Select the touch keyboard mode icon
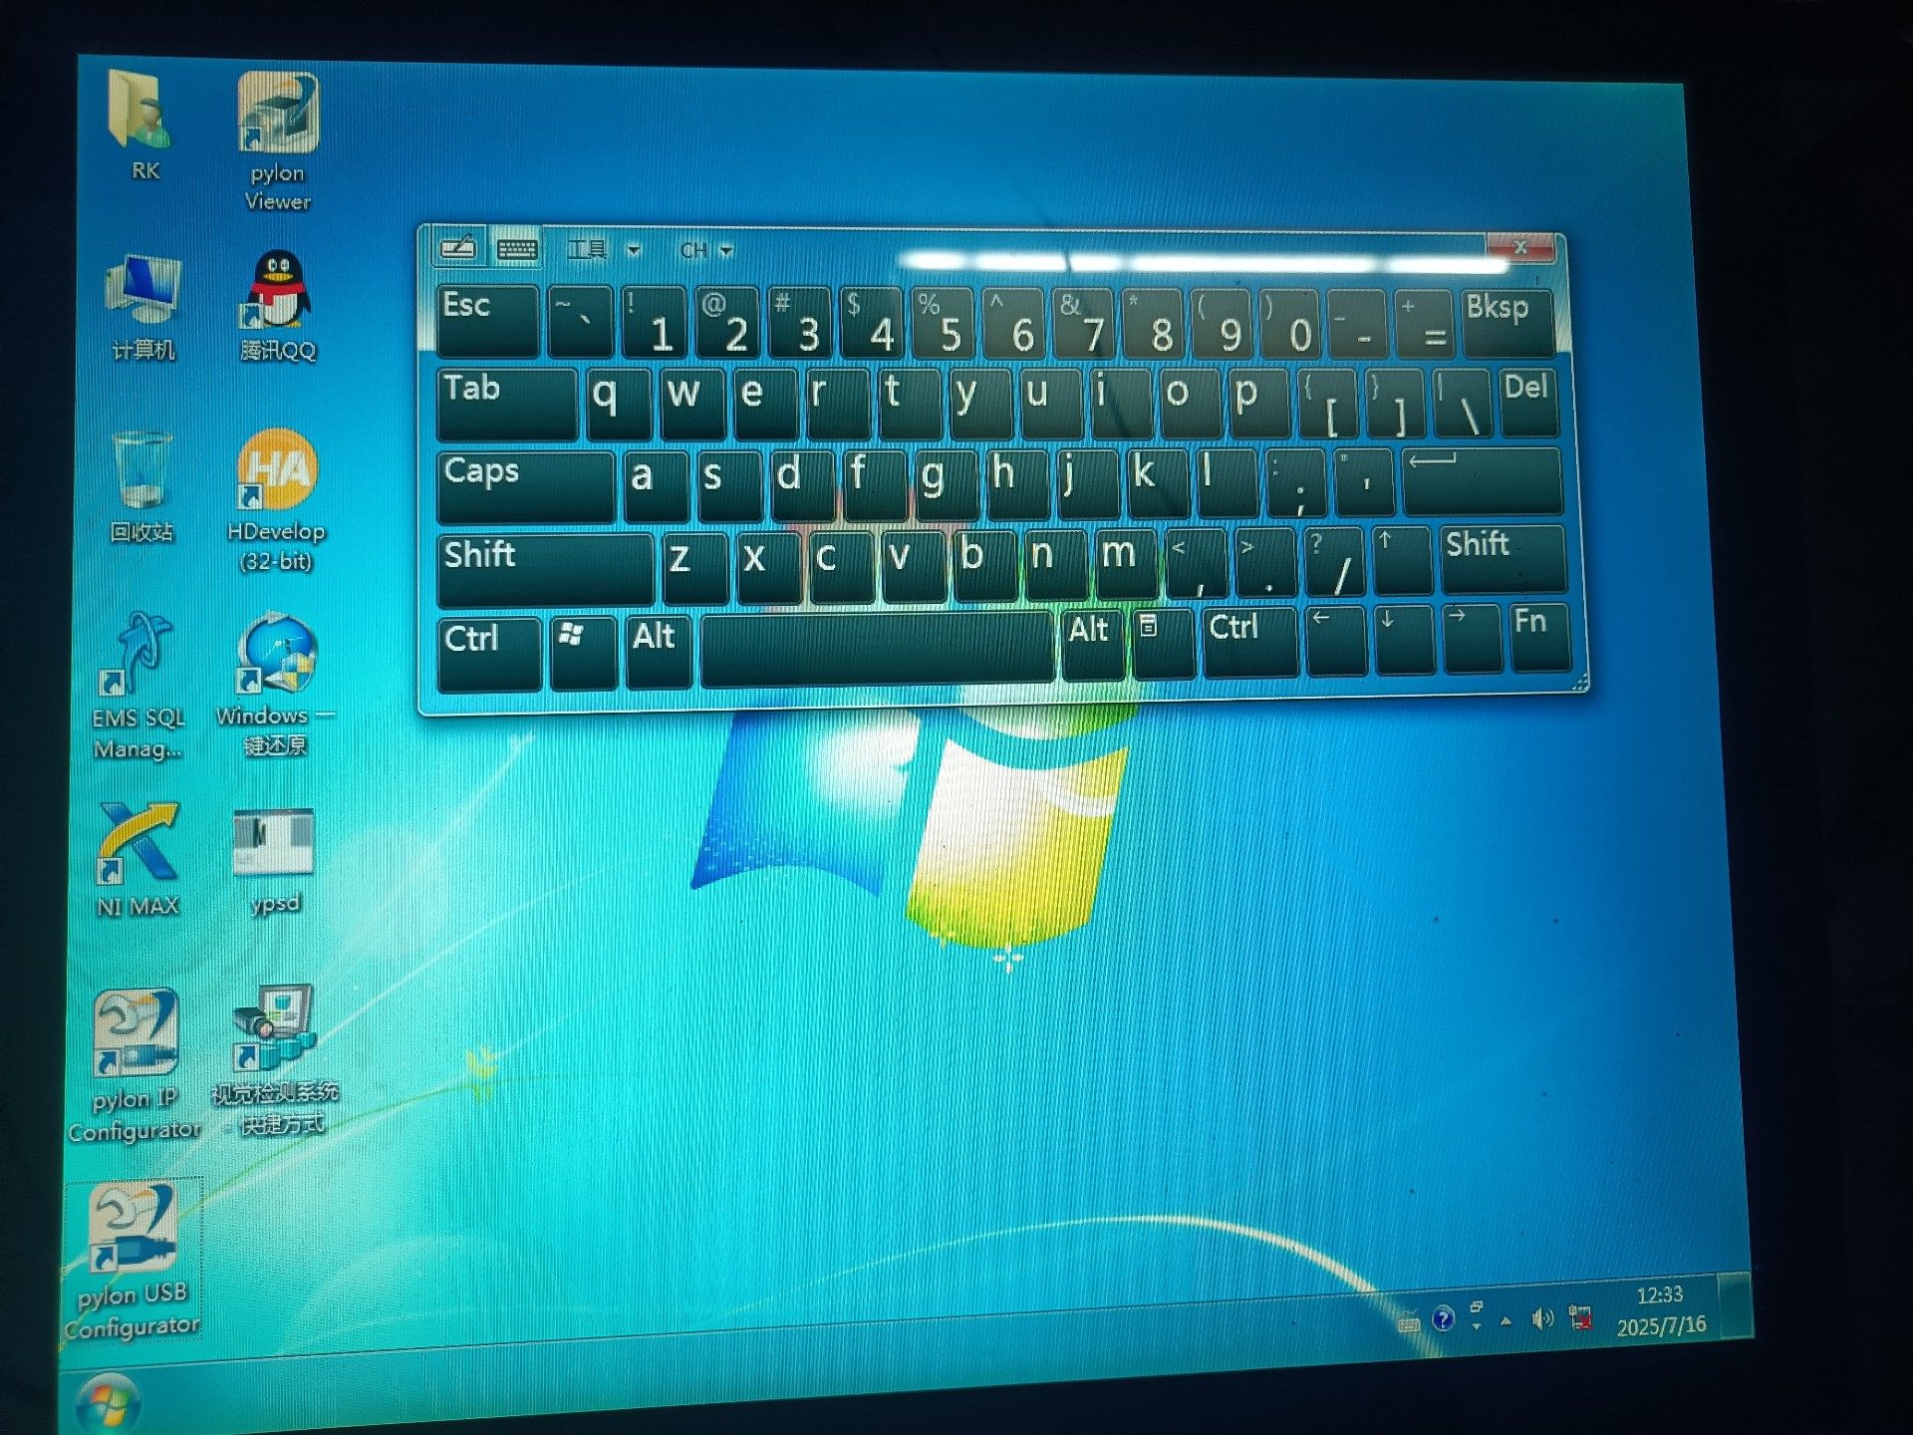Viewport: 1913px width, 1435px height. [516, 249]
